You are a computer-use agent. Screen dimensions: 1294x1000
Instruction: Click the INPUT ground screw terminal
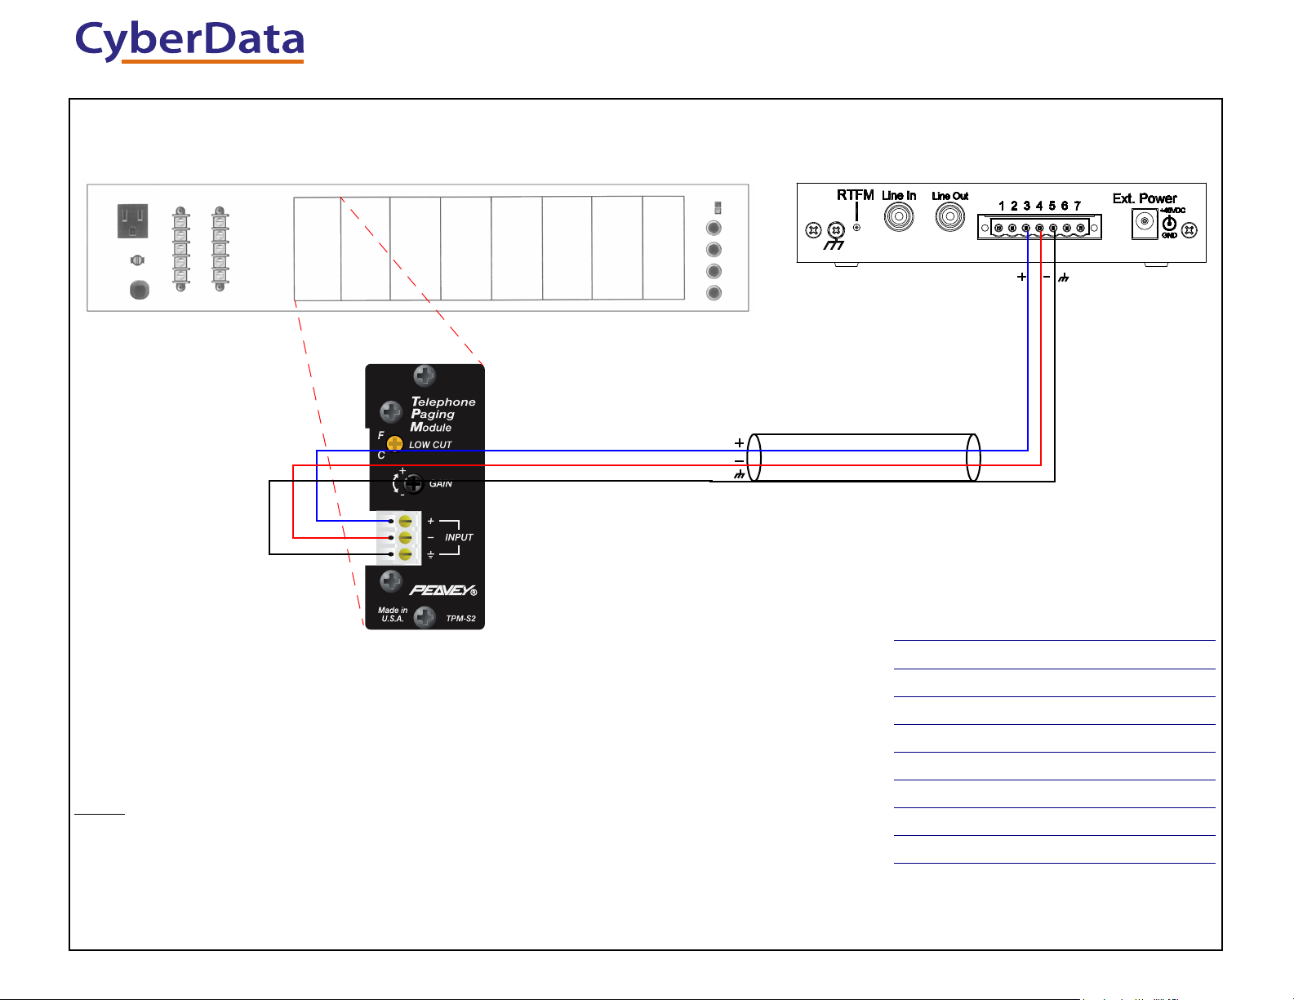404,554
